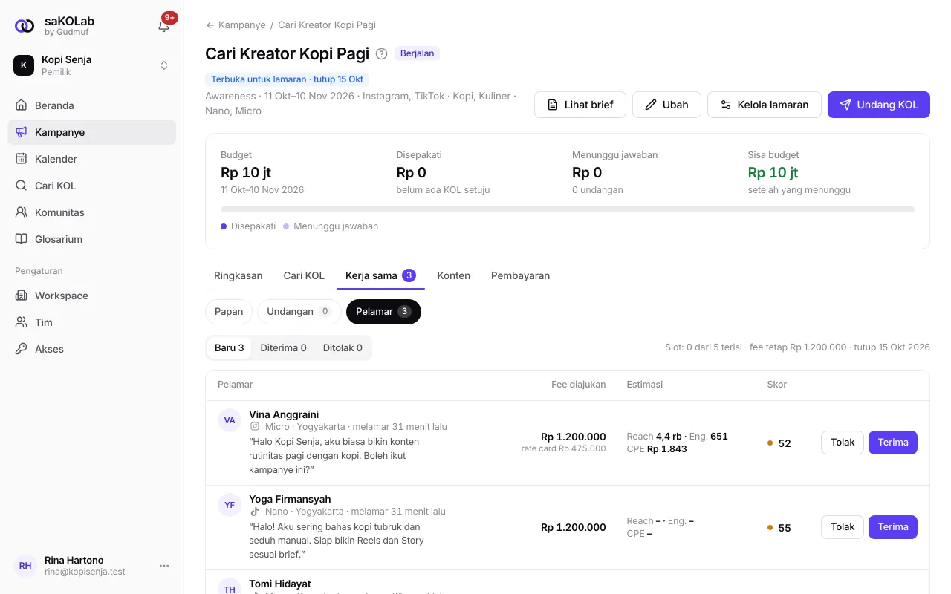Select the Pelamar pill
The height and width of the screenshot is (594, 951).
click(383, 312)
